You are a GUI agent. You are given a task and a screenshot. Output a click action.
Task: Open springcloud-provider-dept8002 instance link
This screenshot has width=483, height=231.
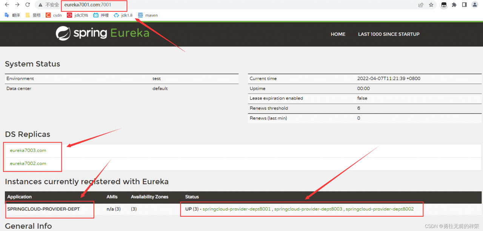(x=380, y=209)
